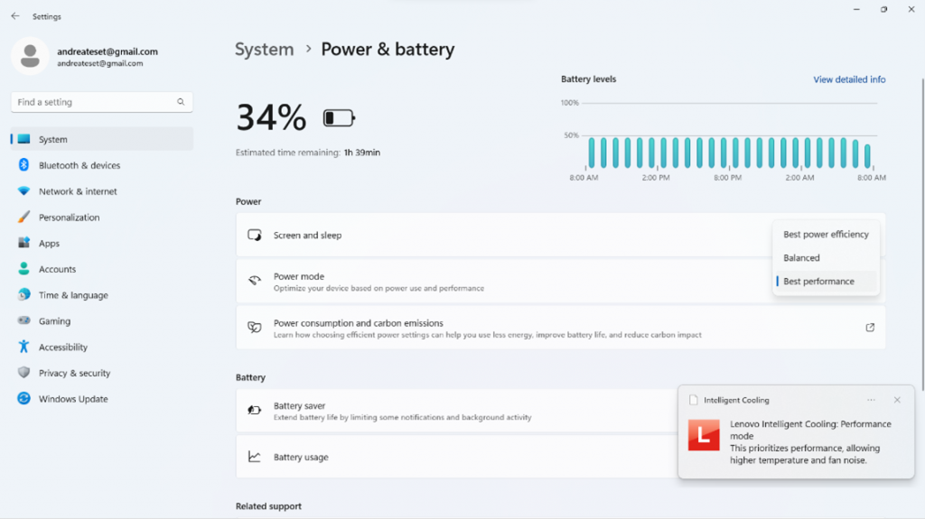This screenshot has height=519, width=925.
Task: Open the Apps settings section
Action: pyautogui.click(x=49, y=244)
